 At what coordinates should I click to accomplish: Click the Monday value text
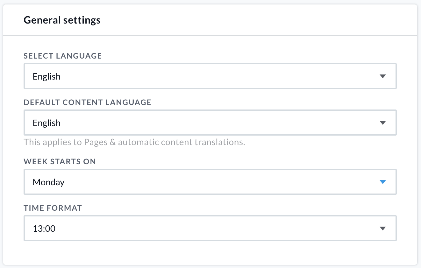pos(48,182)
